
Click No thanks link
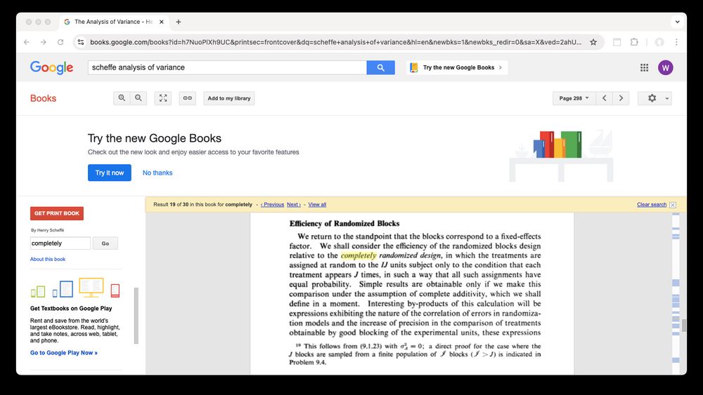[157, 173]
